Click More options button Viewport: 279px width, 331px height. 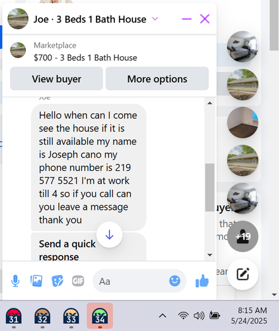(157, 79)
